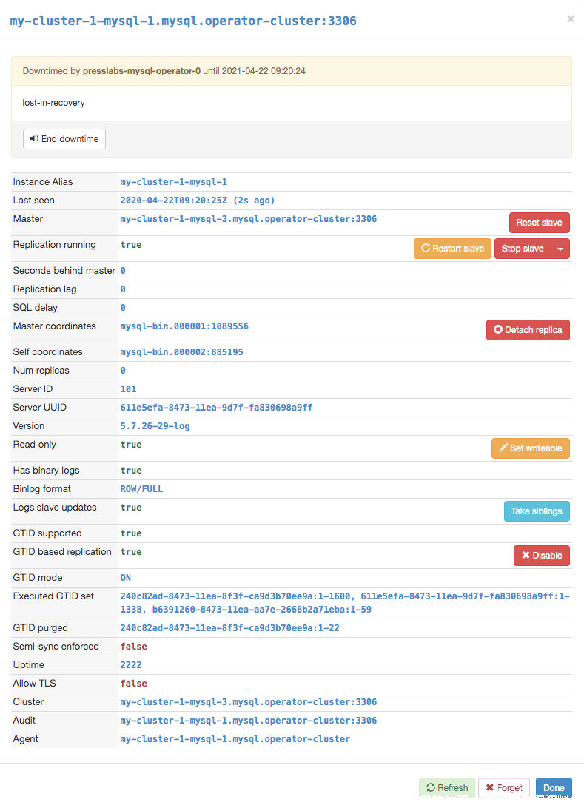The image size is (584, 808).
Task: Click Forget instance button
Action: click(504, 787)
